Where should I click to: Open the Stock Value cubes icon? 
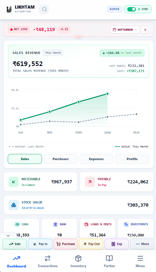pyautogui.click(x=14, y=205)
